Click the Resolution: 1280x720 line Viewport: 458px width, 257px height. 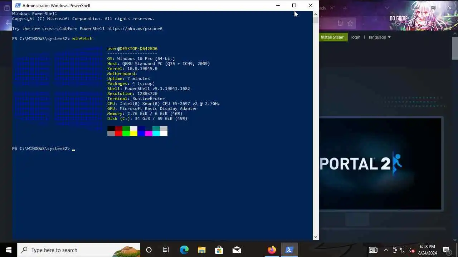(x=132, y=94)
